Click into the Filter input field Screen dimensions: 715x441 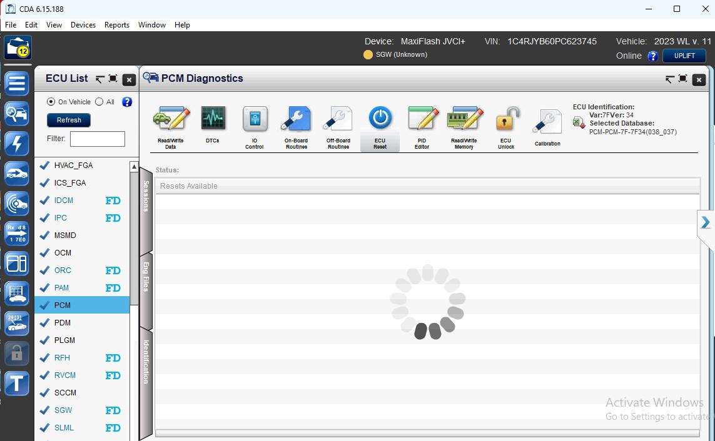tap(98, 139)
